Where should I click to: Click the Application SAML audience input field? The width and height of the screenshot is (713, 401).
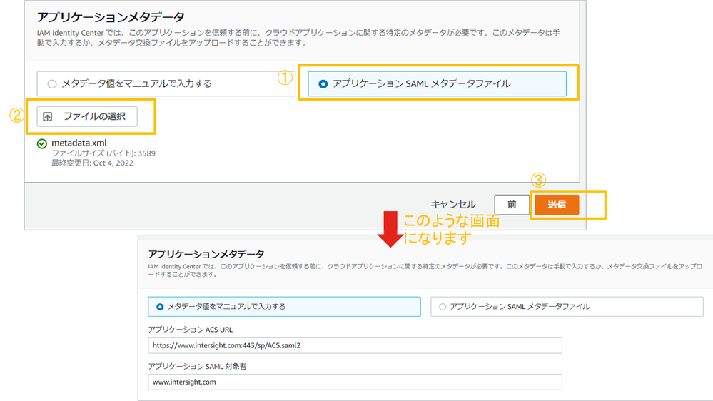(355, 382)
